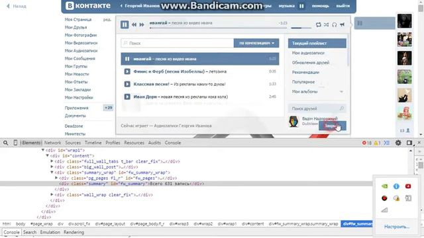Click the close button in audio popup
Screen dimensions: 424x238
point(333,126)
